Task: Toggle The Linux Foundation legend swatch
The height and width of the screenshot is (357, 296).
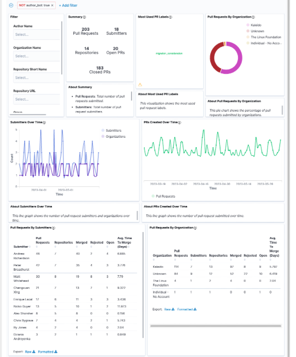Action: [248, 37]
